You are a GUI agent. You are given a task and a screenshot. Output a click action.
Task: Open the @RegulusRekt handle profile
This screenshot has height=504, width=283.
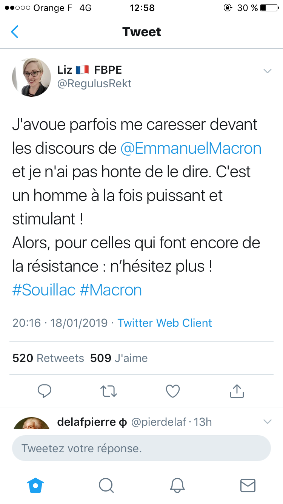[x=94, y=83]
